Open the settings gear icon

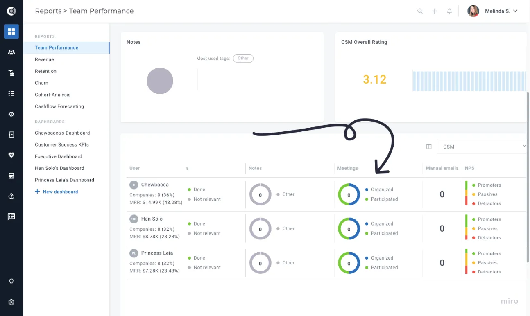[11, 302]
